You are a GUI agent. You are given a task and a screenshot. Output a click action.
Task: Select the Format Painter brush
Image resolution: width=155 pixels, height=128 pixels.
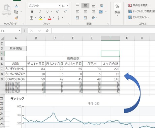(x=17, y=18)
